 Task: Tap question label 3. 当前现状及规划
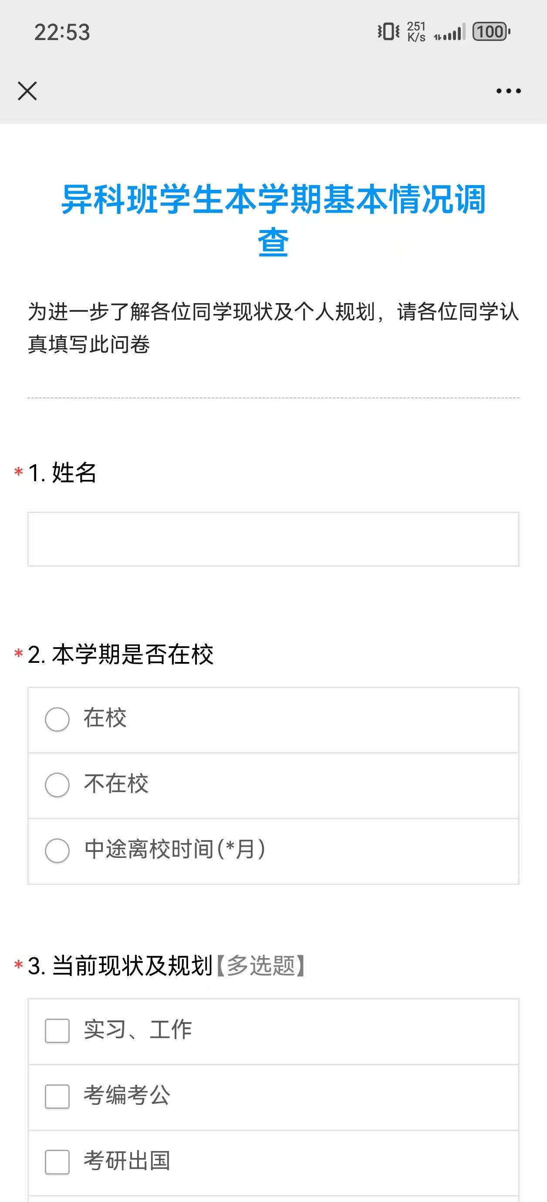(x=120, y=966)
